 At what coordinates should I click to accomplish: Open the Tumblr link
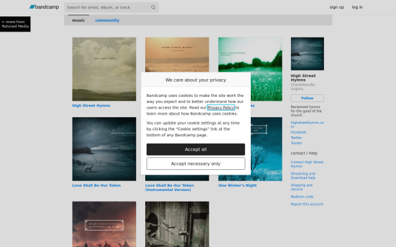tap(296, 143)
